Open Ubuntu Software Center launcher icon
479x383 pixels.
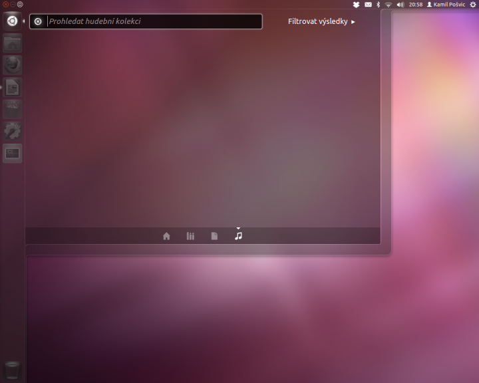(12, 109)
